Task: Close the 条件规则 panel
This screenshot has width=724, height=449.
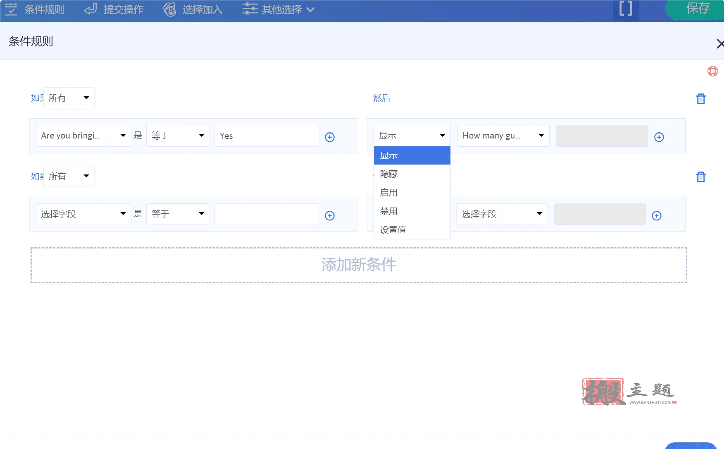Action: click(x=719, y=43)
